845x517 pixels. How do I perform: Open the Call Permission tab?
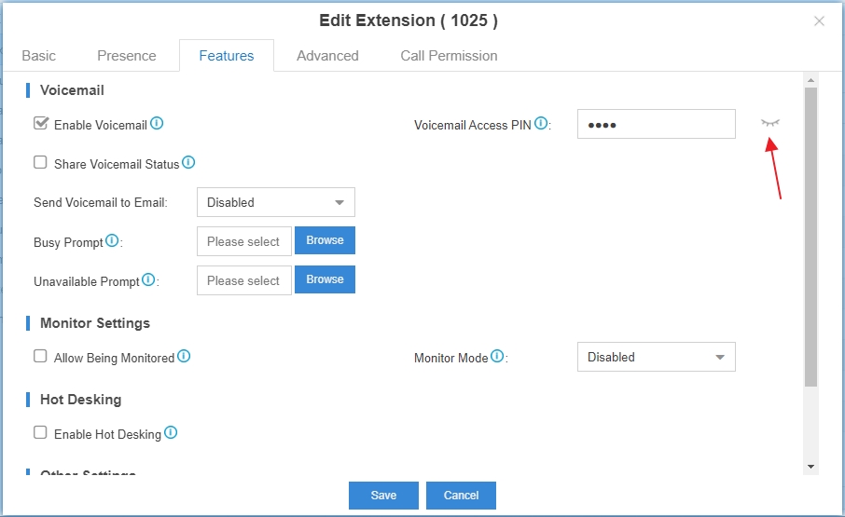coord(449,56)
